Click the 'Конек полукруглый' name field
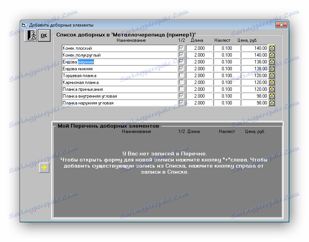This screenshot has width=309, height=242. click(x=120, y=55)
